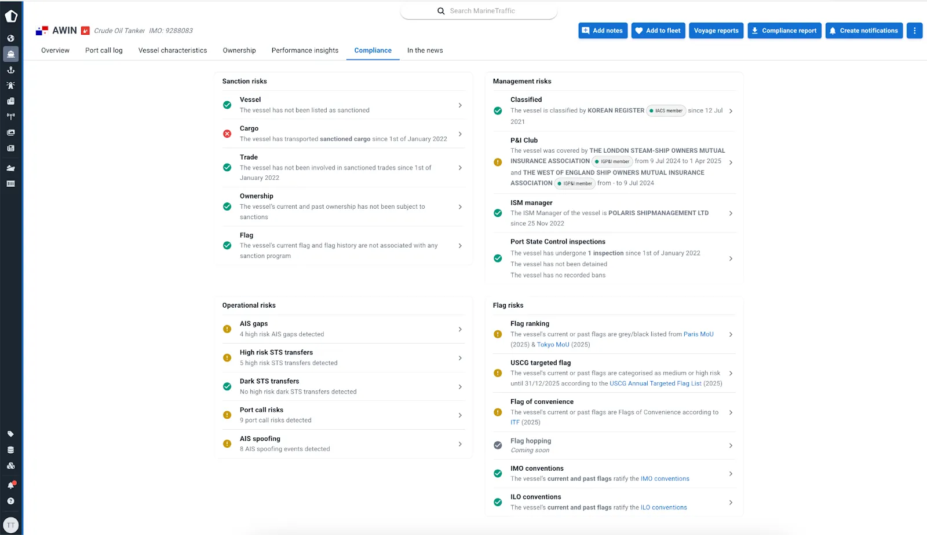Screen dimensions: 927x535
Task: Open the Paris MoU link
Action: (698, 334)
